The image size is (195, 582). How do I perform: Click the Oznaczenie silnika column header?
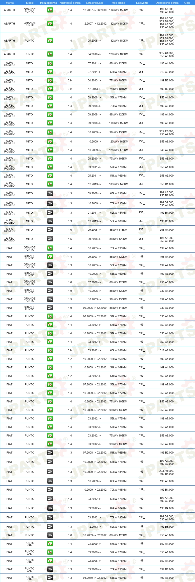pos(167,3)
